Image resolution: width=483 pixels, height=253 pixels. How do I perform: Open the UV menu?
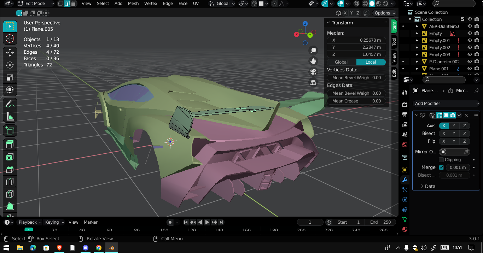pyautogui.click(x=196, y=4)
